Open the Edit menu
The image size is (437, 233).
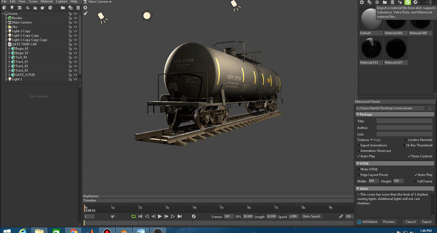13,2
